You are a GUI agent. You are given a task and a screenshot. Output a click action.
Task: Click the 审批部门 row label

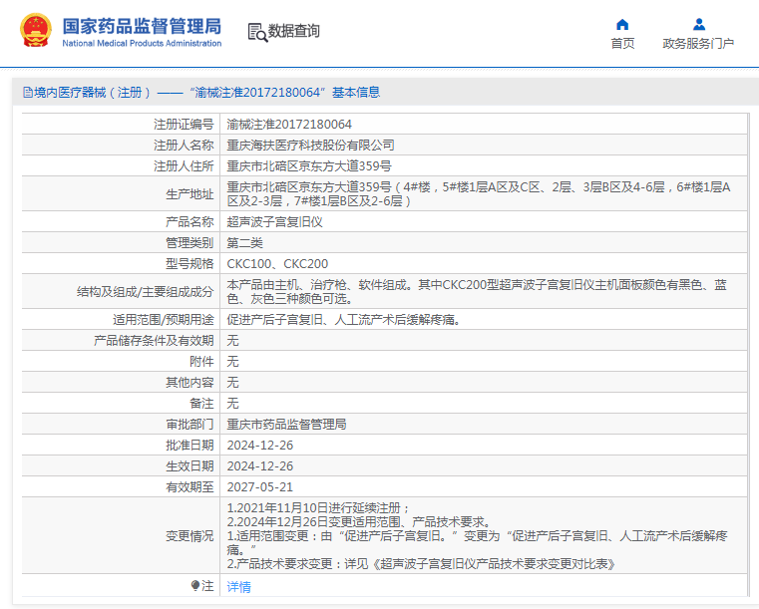coord(190,425)
